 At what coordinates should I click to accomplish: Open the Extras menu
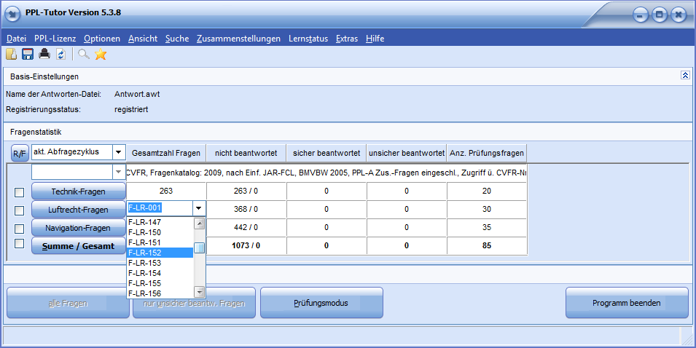347,39
